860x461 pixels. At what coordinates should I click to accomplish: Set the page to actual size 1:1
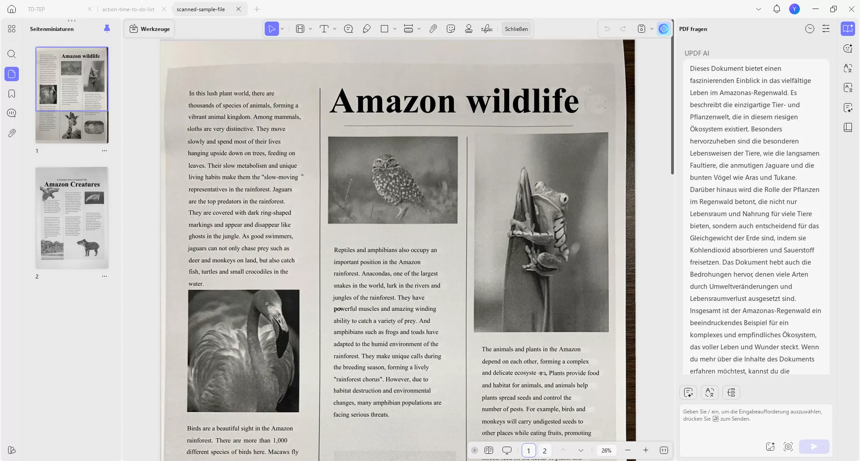pyautogui.click(x=664, y=450)
